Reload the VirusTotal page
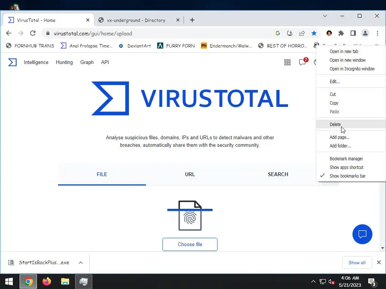The height and width of the screenshot is (289, 386). pos(33,33)
